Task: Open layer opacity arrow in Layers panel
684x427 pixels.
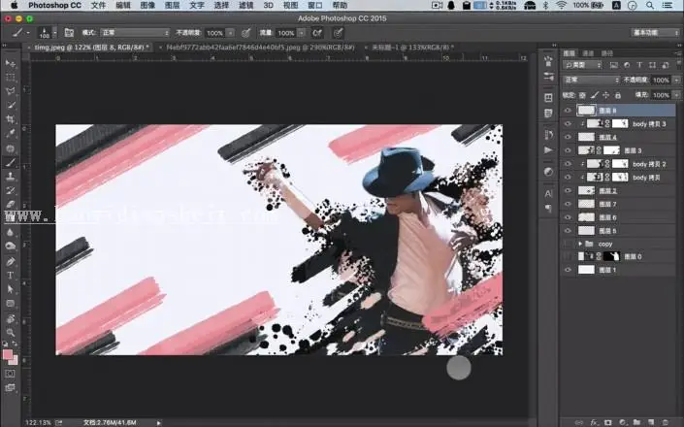Action: pyautogui.click(x=676, y=80)
